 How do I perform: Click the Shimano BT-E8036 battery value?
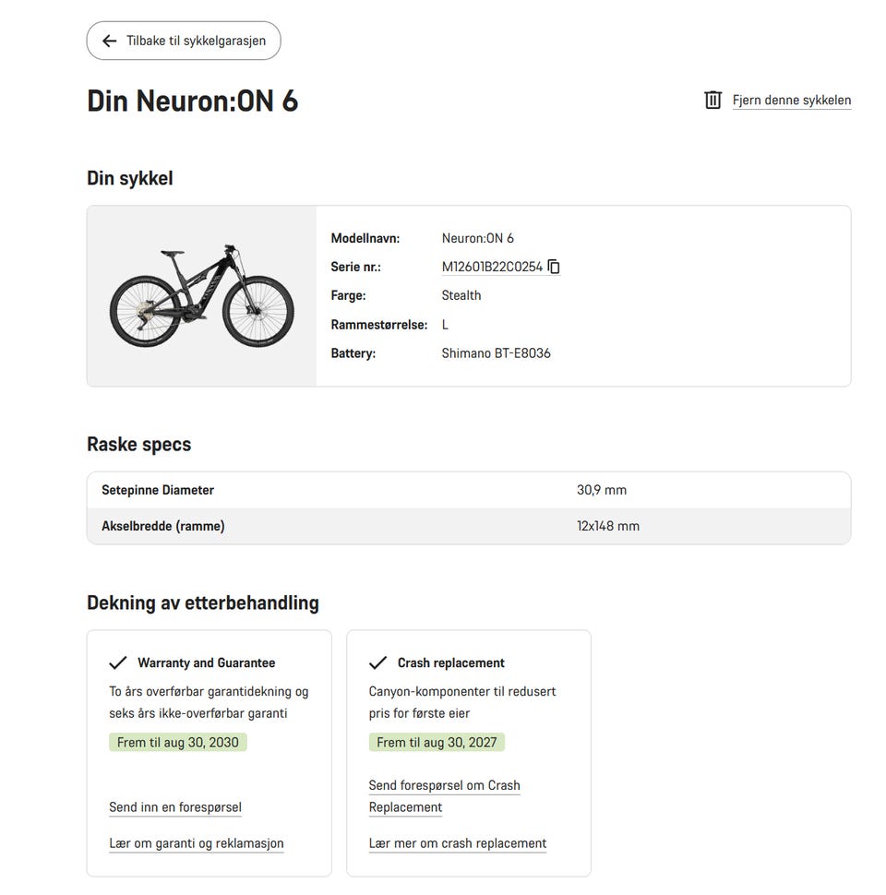pos(497,353)
